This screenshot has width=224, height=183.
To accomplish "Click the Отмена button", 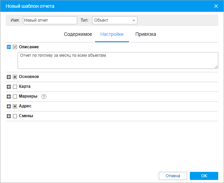I will click(173, 176).
